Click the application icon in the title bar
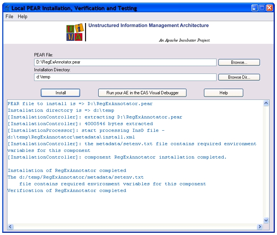Image resolution: width=277 pixels, height=235 pixels. point(7,8)
